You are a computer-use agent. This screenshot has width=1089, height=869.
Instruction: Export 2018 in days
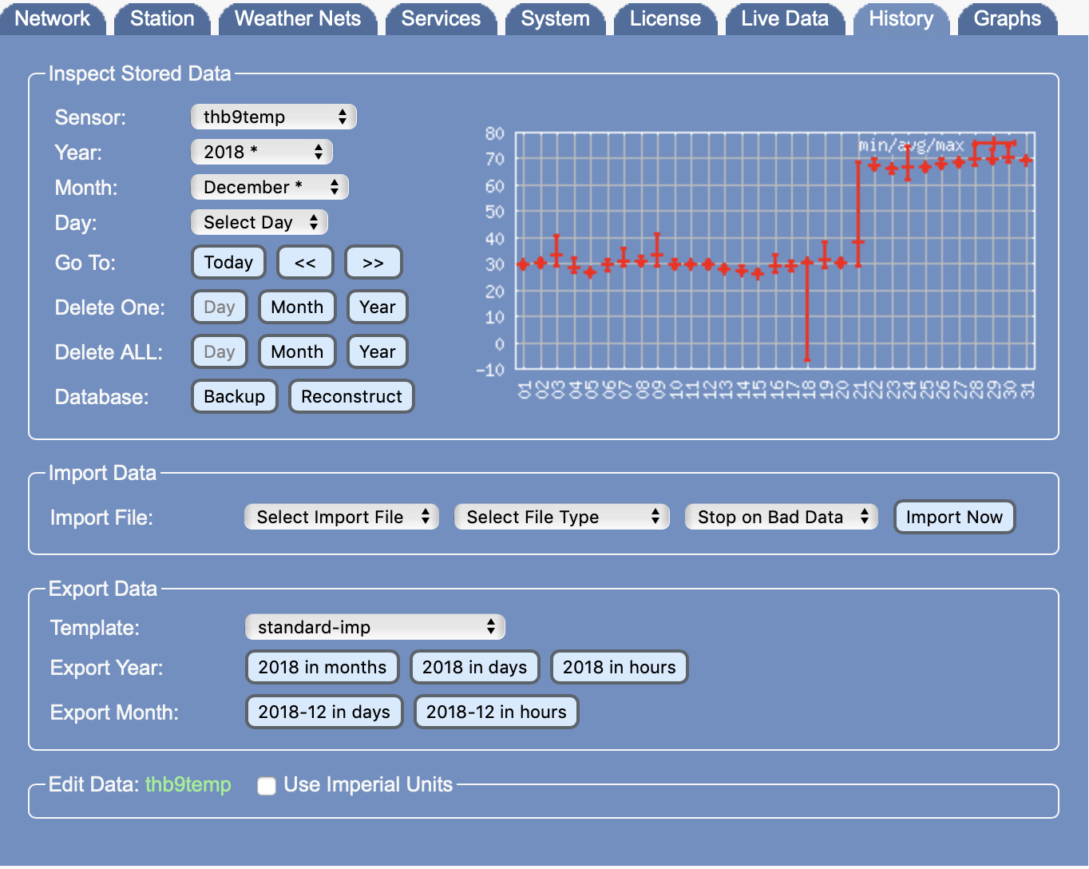(475, 667)
